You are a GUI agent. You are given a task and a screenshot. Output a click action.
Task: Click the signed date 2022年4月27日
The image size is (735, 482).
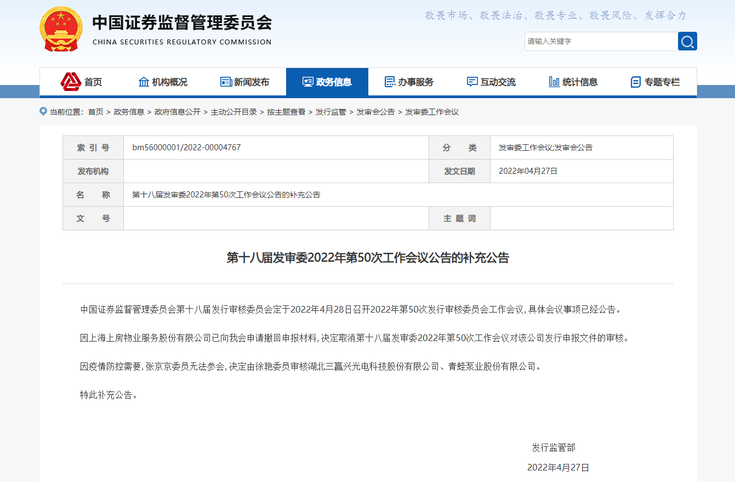[x=558, y=468]
